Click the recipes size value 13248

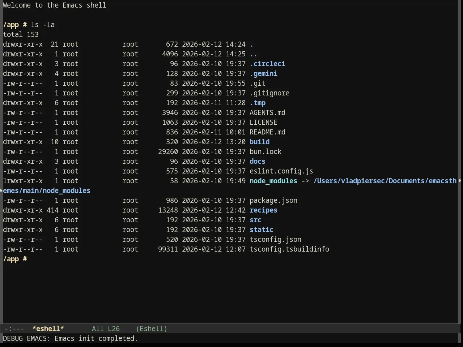pos(168,210)
